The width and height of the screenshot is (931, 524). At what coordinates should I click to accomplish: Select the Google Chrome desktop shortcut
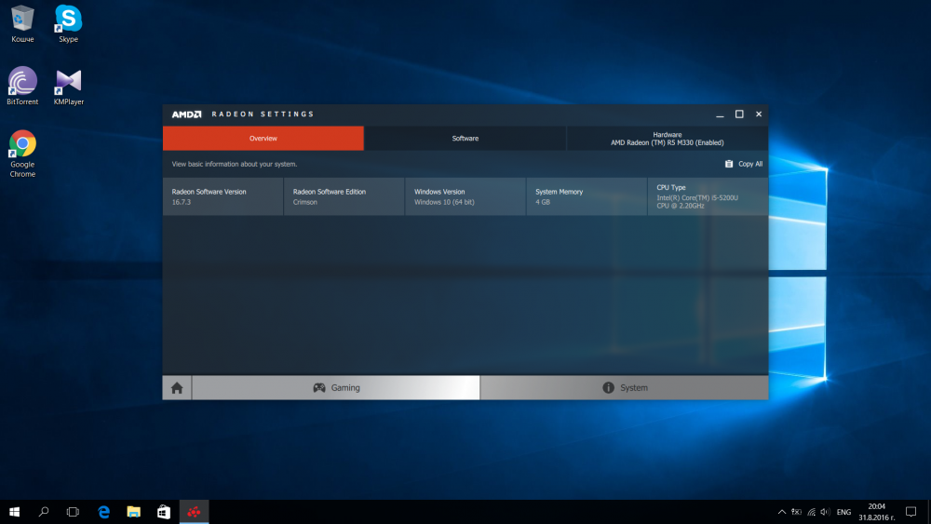click(x=22, y=154)
